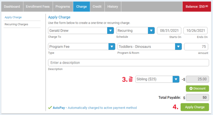Select the Charge tab
This screenshot has height=115, width=213.
(82, 7)
